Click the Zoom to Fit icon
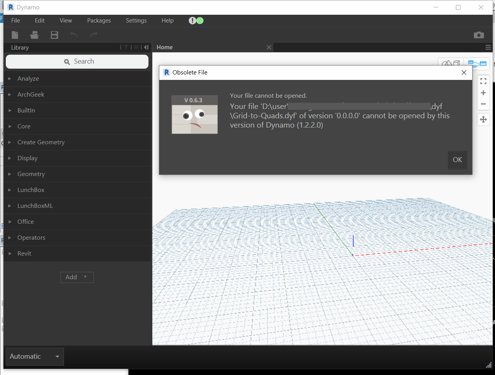Viewport: 495px width, 375px height. pyautogui.click(x=483, y=81)
